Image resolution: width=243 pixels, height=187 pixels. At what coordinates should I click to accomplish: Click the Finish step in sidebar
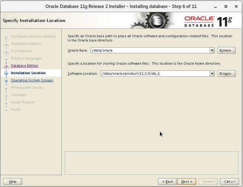[16, 110]
